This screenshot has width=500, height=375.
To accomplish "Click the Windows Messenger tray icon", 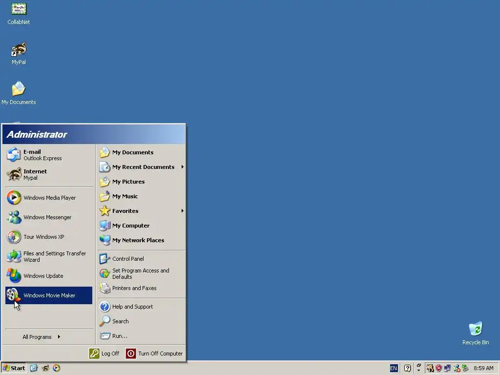I will (457, 368).
